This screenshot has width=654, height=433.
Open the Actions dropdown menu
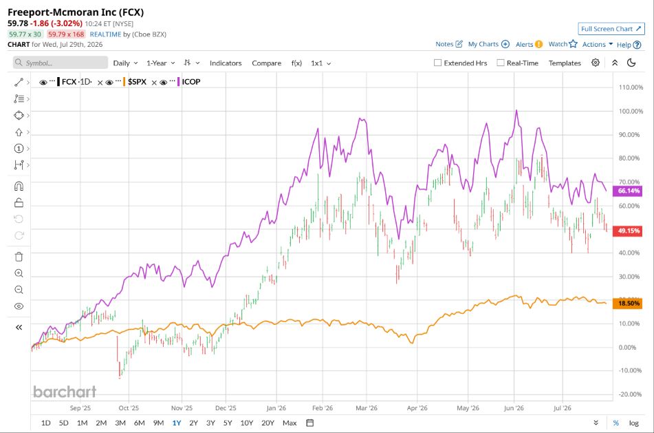pyautogui.click(x=598, y=44)
